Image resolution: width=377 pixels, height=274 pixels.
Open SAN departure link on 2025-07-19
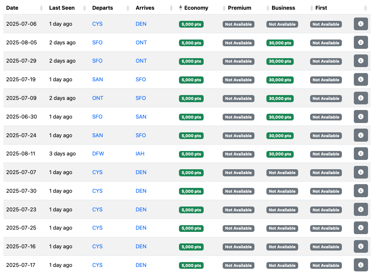98,79
